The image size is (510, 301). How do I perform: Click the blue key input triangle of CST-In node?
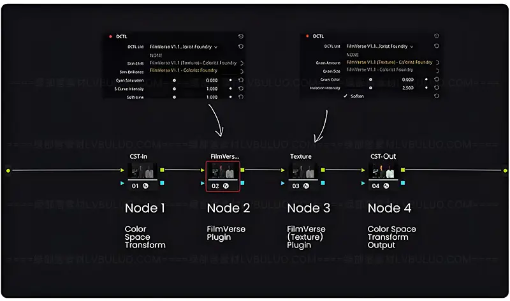[122, 183]
